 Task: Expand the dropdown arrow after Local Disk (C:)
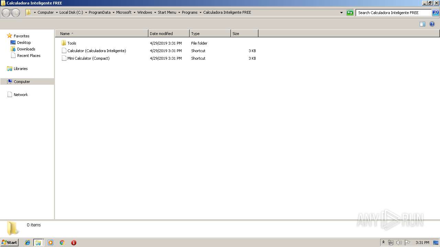pos(86,12)
